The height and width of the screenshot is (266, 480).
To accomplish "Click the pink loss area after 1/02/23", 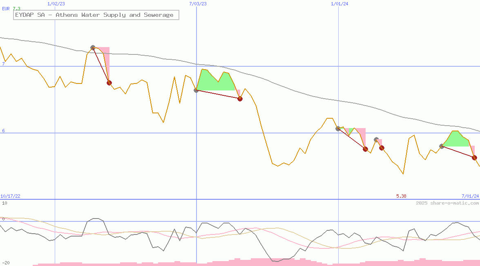I will tap(105, 57).
